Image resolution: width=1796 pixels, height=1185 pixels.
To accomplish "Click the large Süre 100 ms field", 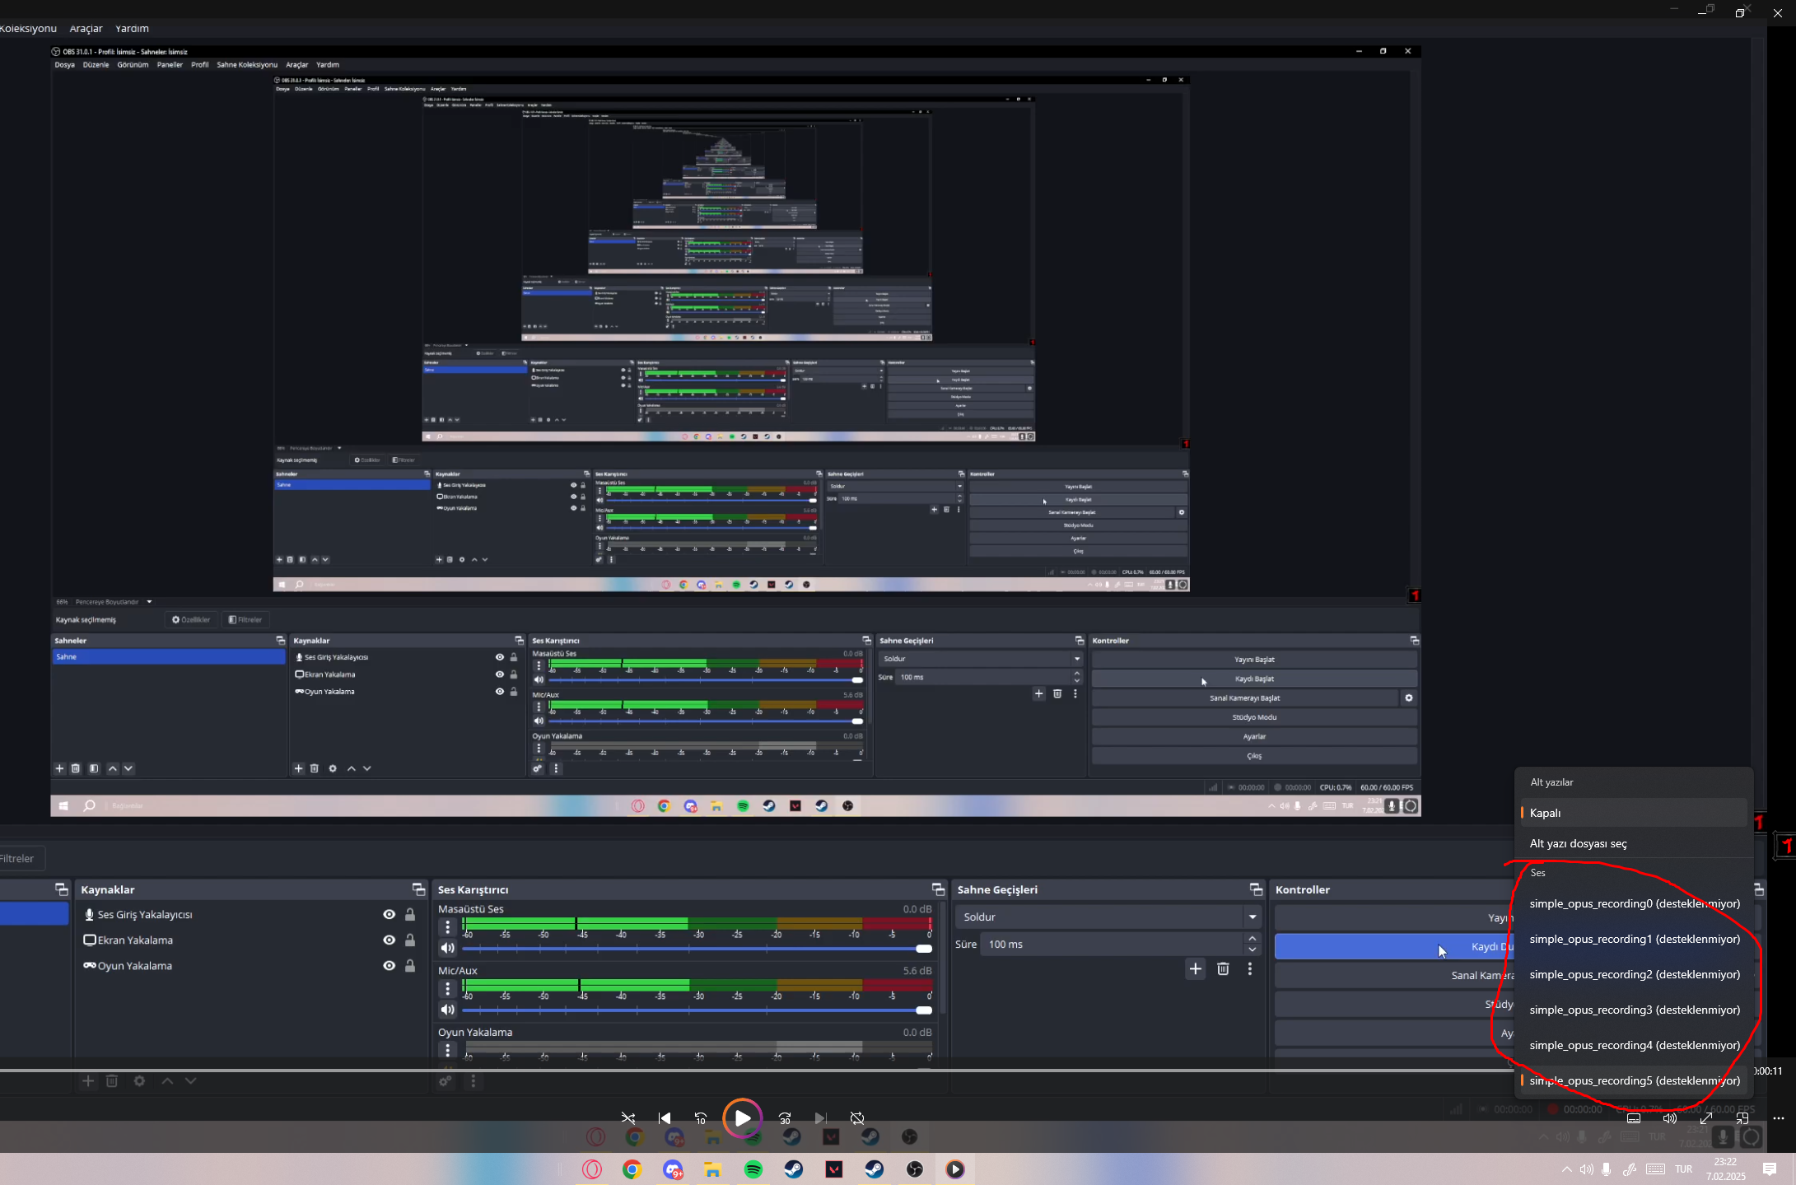I will [1112, 945].
